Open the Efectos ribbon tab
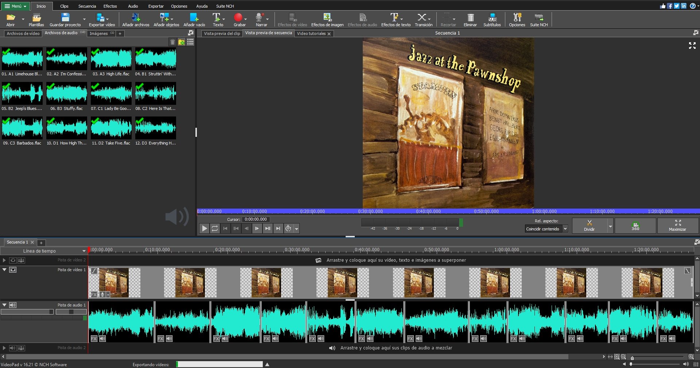 tap(110, 6)
